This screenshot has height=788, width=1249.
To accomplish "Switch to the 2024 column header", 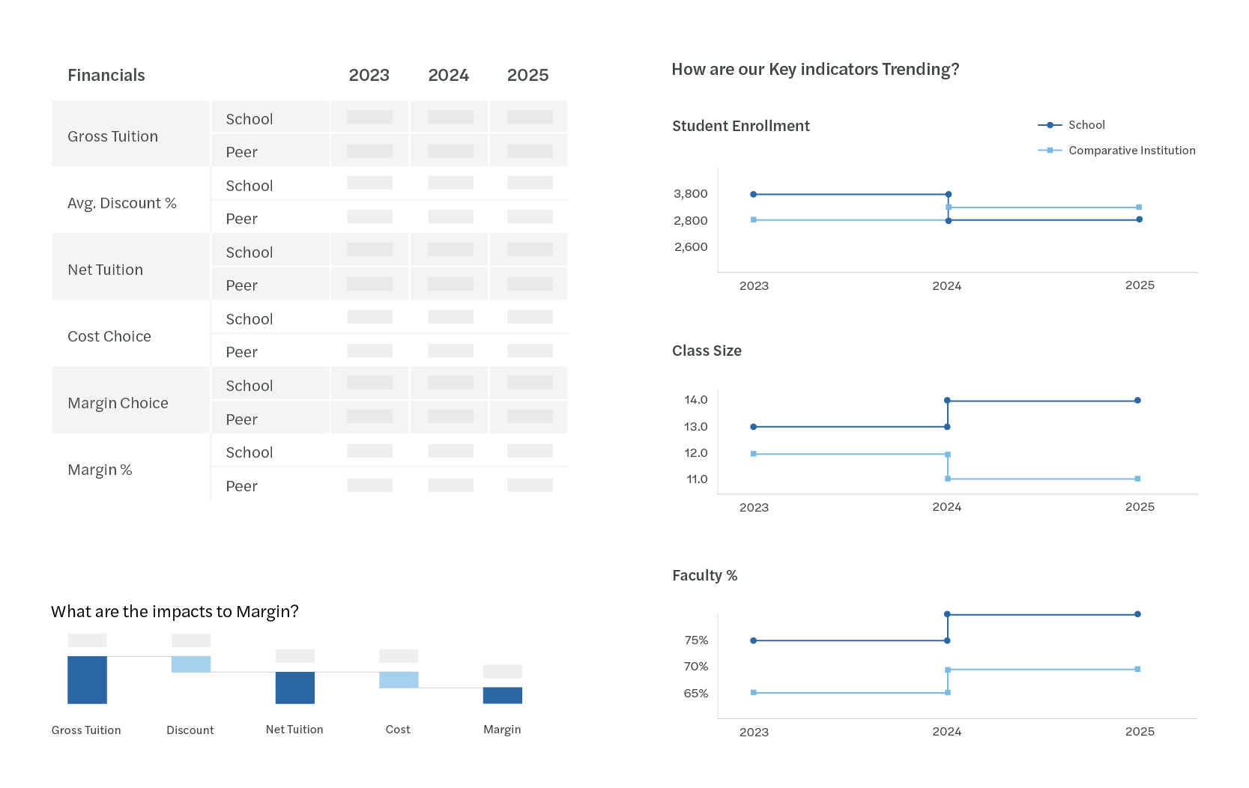I will 448,75.
